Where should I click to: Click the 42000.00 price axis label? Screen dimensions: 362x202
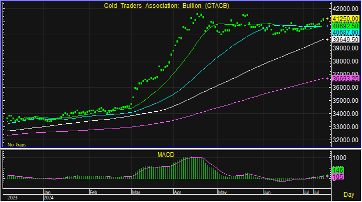pyautogui.click(x=345, y=9)
